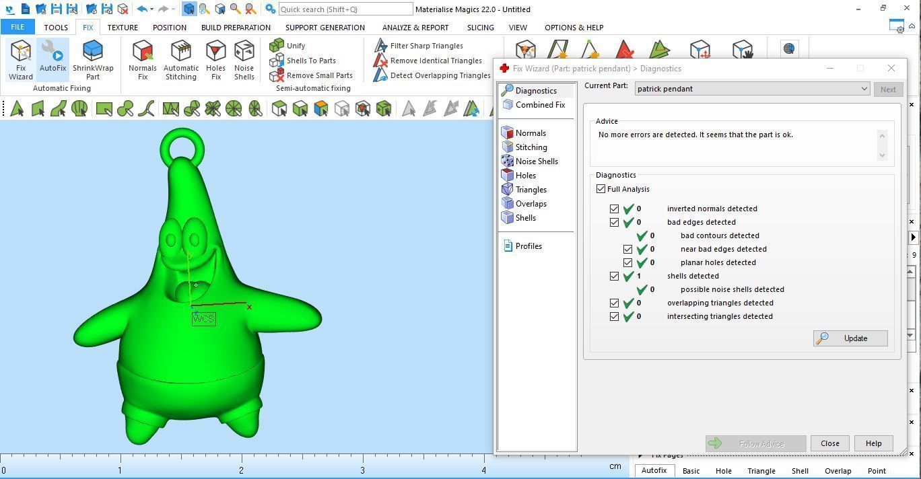Open the FILE menu
The image size is (921, 479).
click(18, 28)
